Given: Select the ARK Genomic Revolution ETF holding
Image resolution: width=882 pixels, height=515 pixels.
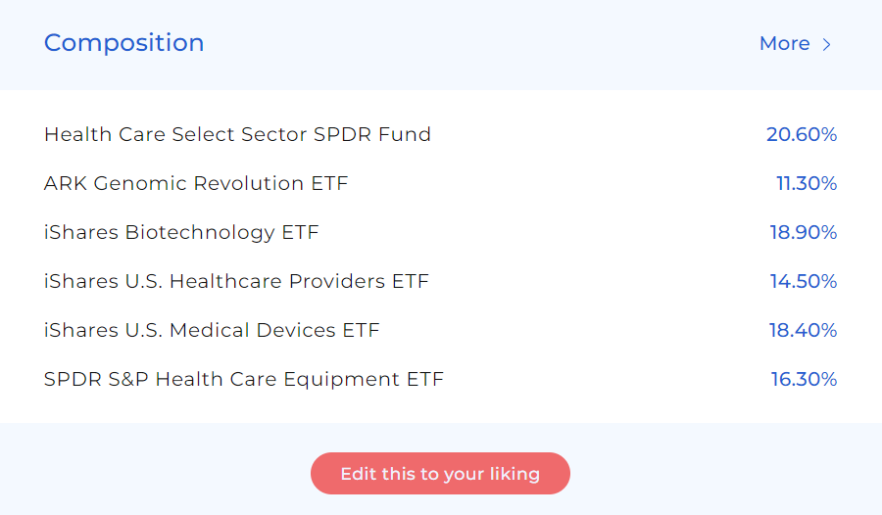Looking at the screenshot, I should point(196,183).
